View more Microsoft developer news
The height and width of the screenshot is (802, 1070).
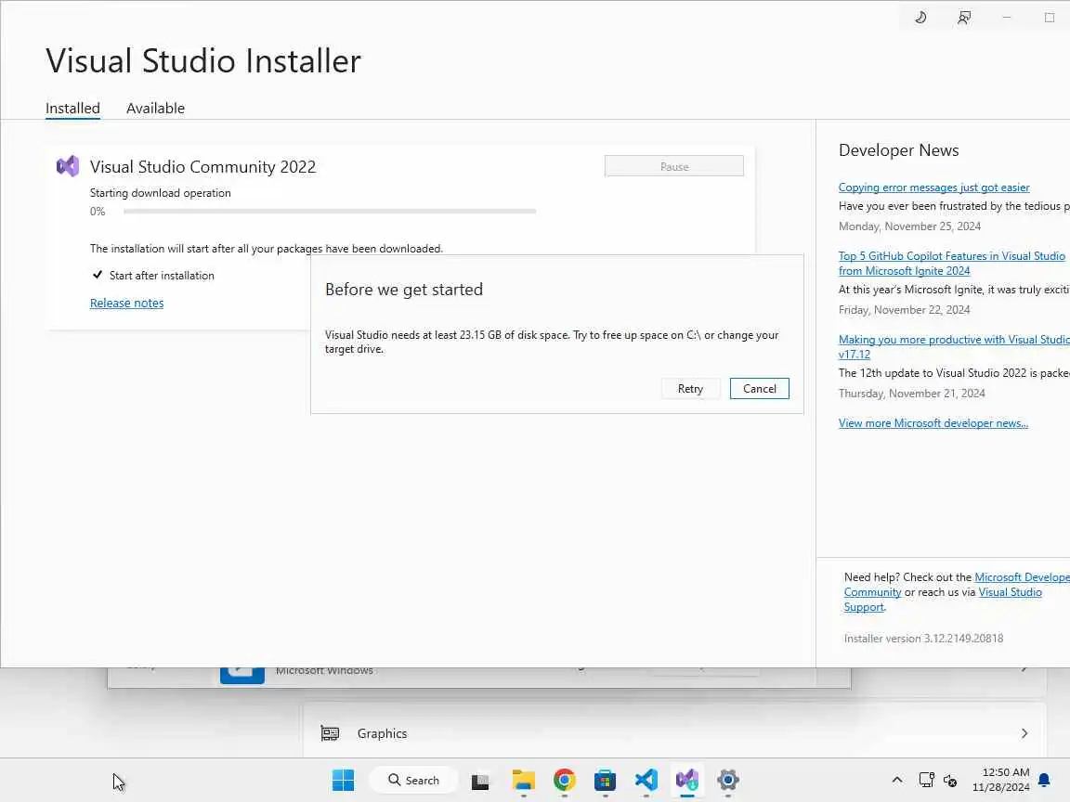coord(933,423)
